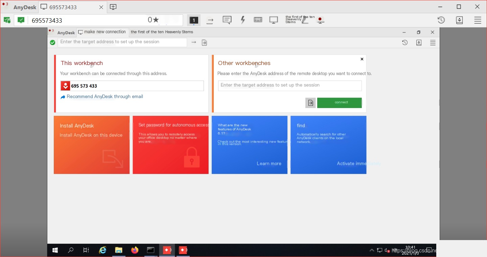Click the remote address bar input field
The image size is (487, 257).
[122, 42]
